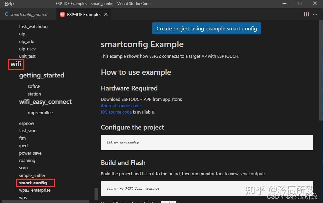This screenshot has height=203, width=323.
Task: Click Create project using example smart_config
Action: (206, 28)
